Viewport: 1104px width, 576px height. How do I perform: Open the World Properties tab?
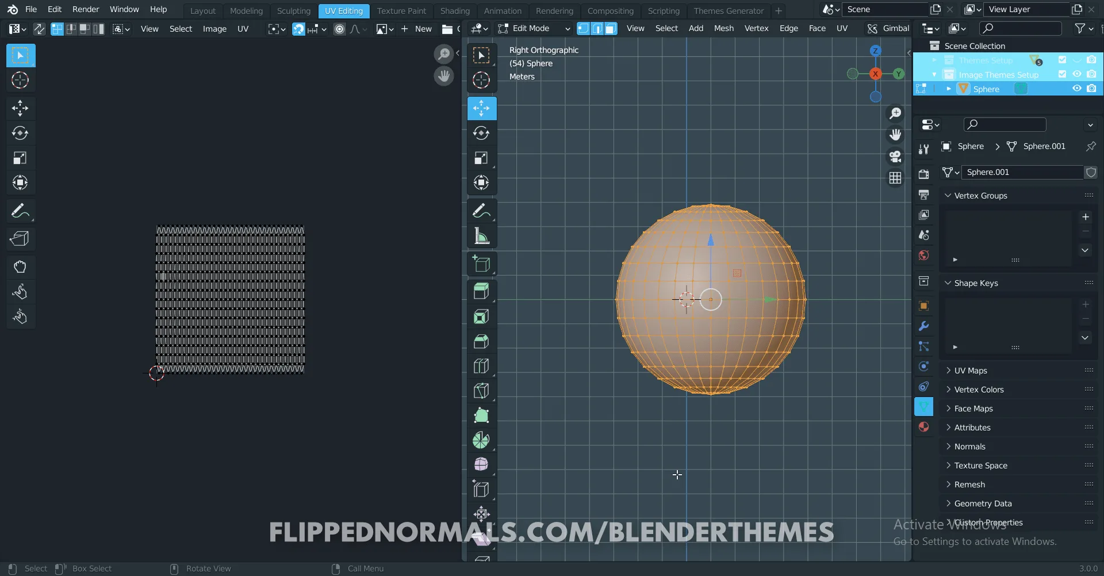point(924,255)
